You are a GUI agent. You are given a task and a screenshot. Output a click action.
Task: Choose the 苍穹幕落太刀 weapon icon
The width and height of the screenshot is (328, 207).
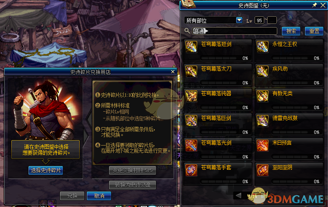(191, 71)
